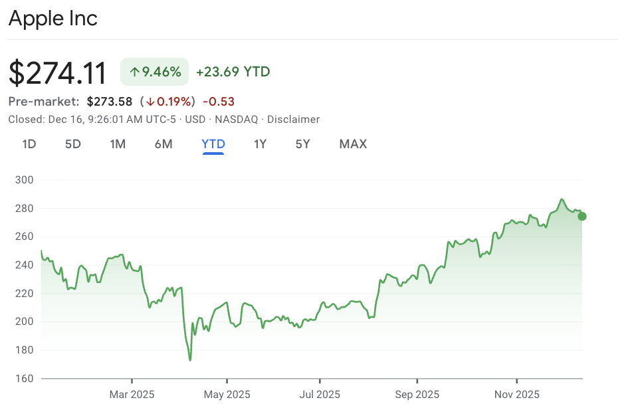This screenshot has width=618, height=416.
Task: Select the YTD range tab
Action: [x=213, y=144]
